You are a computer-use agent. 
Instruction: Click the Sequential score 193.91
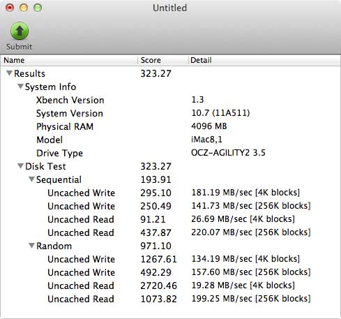[x=156, y=179]
